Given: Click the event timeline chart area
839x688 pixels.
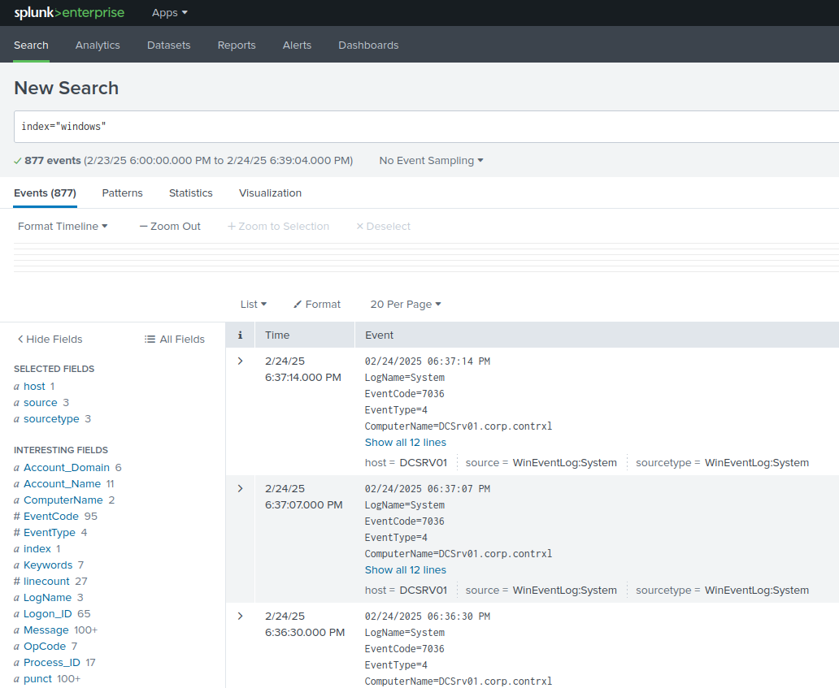Looking at the screenshot, I should coord(427,257).
